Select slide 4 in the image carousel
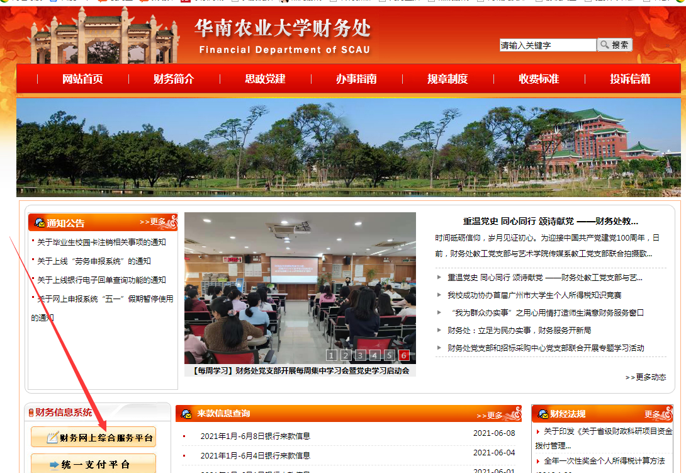Image resolution: width=686 pixels, height=473 pixels. pyautogui.click(x=374, y=355)
